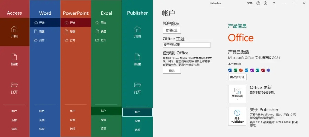The image size is (309, 137).
Task: Click the New (新建) icon in Access
Action: [14, 57]
